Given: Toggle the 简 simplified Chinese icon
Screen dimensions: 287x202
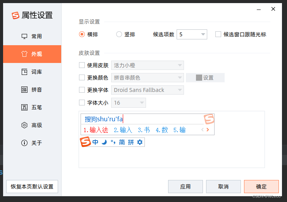Looking at the screenshot, I should 122,142.
